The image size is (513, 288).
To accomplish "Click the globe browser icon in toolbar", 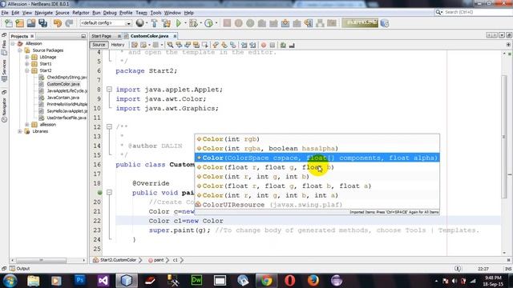I will click(139, 23).
